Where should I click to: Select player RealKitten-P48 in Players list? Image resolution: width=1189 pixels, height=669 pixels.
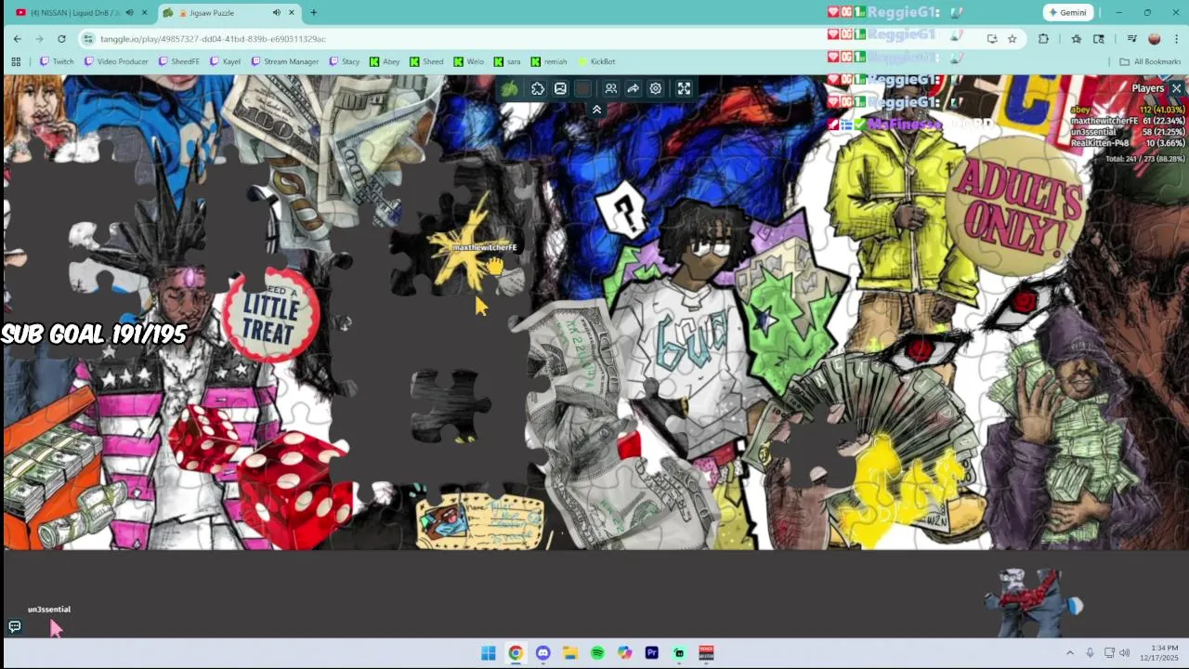(x=1127, y=143)
